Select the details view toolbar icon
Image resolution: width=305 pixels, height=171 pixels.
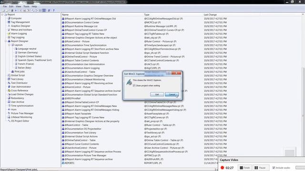[x=44, y=10]
